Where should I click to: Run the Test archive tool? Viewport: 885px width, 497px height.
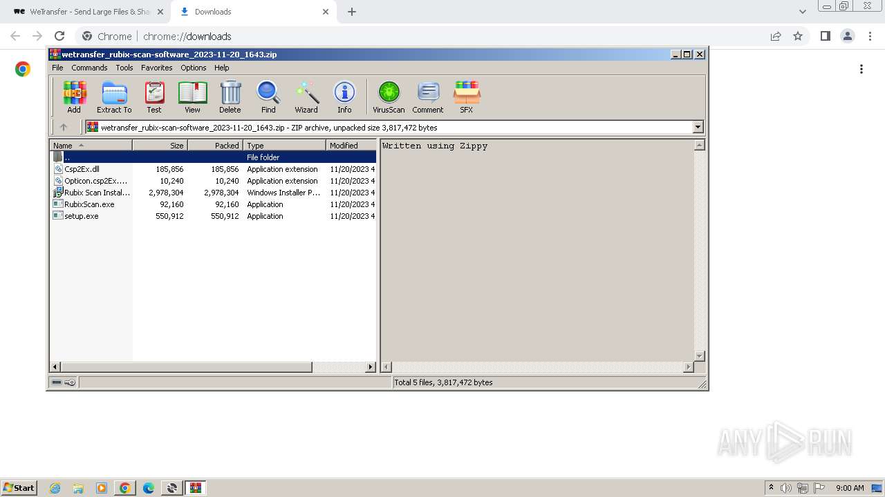154,97
